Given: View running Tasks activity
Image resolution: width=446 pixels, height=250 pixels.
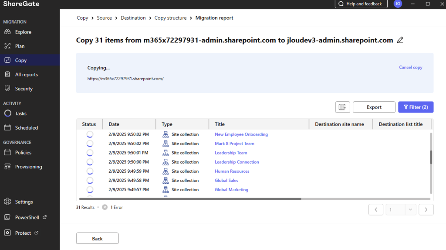Looking at the screenshot, I should 20,113.
